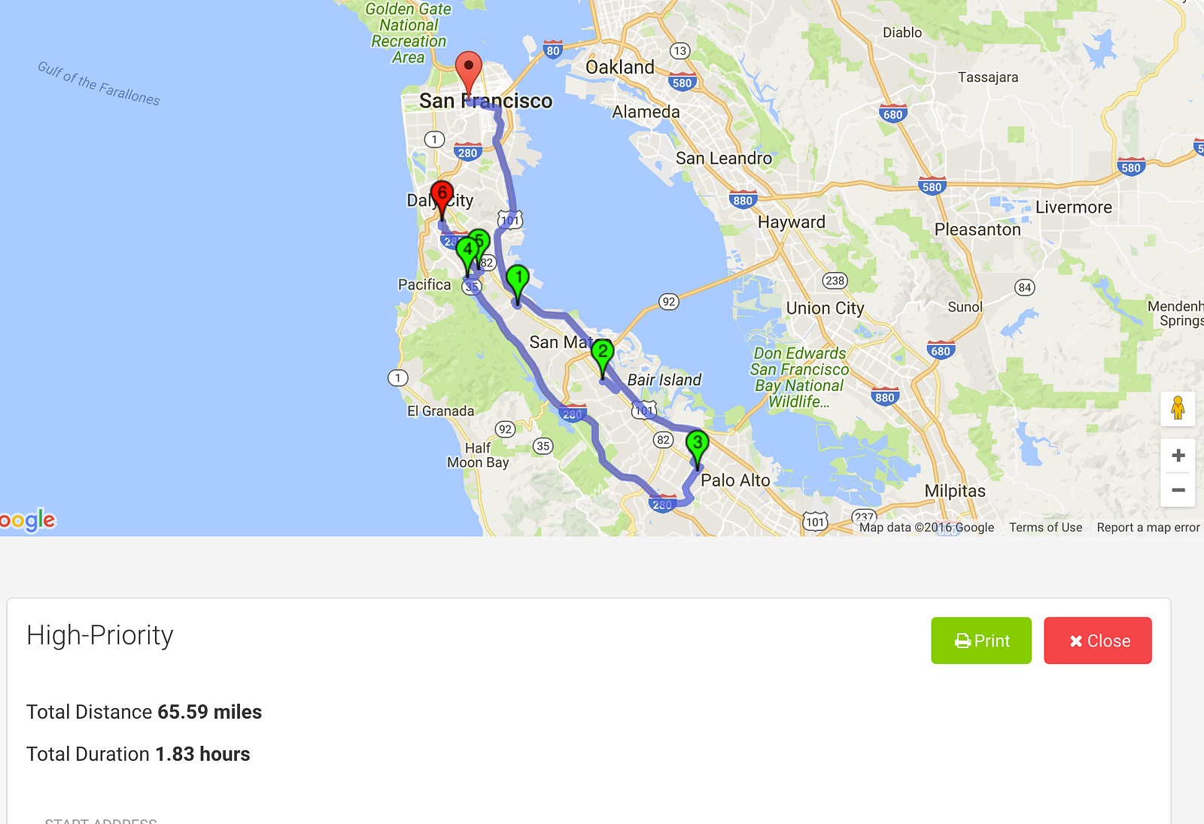Click the red San Francisco start pin
Image resolution: width=1204 pixels, height=824 pixels.
(x=469, y=70)
